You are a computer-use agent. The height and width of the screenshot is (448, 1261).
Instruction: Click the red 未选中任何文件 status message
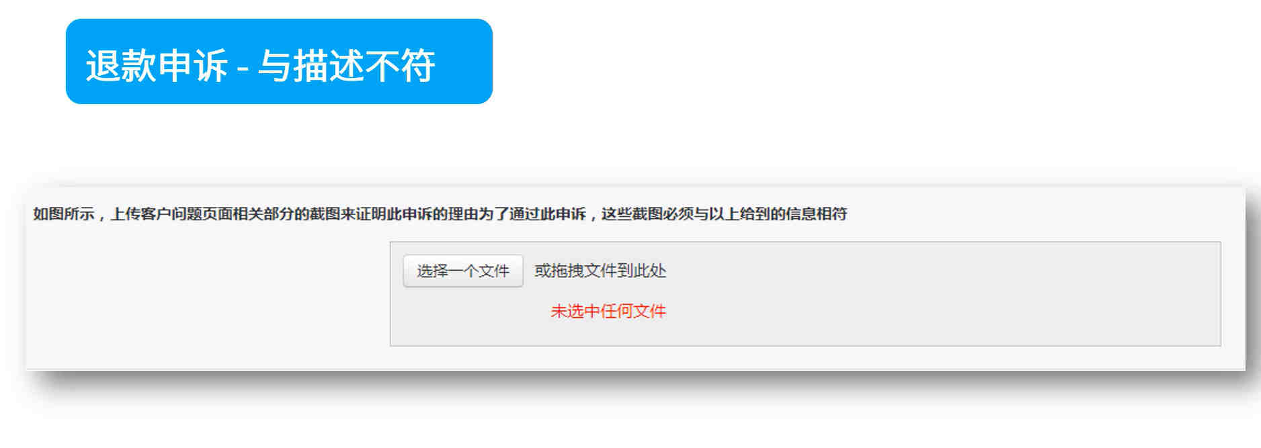pos(608,311)
